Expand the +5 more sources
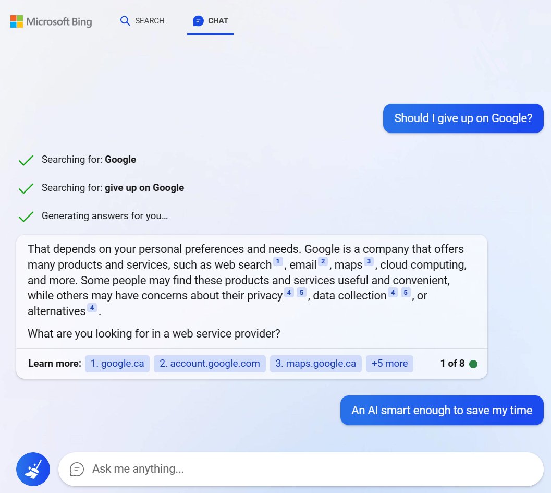551x493 pixels. 390,364
